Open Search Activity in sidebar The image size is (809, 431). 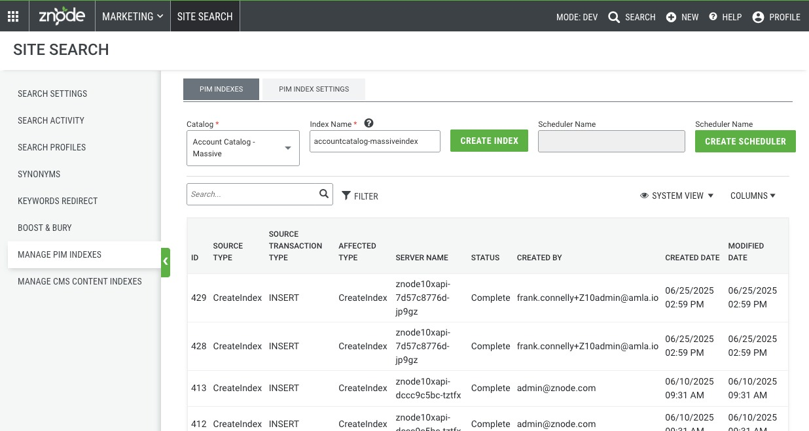point(51,120)
